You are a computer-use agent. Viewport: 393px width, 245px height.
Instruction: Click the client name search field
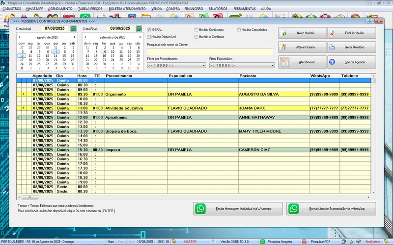(210, 51)
